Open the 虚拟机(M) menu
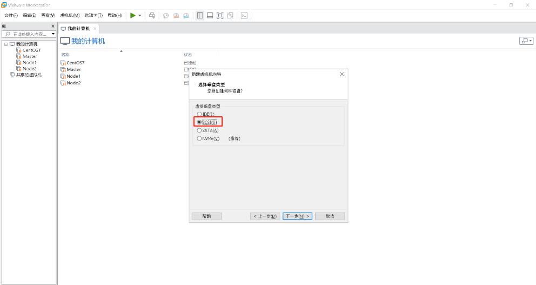 click(x=70, y=15)
